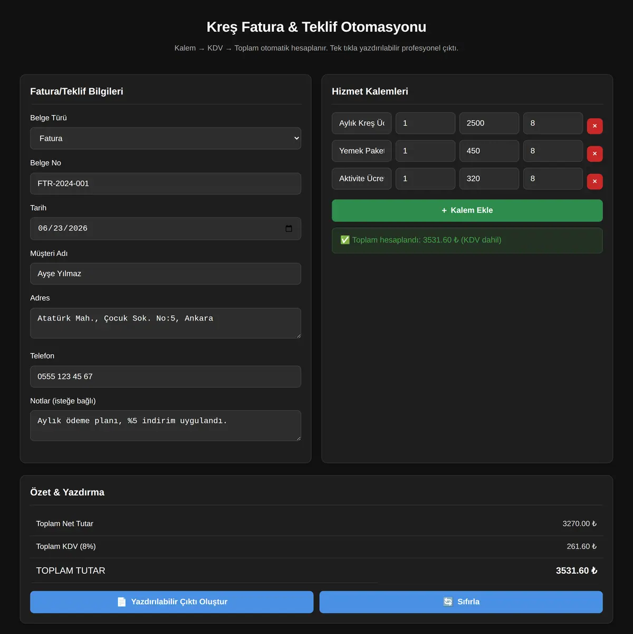Open the Belge Türü dropdown
This screenshot has height=634, width=633.
click(166, 138)
